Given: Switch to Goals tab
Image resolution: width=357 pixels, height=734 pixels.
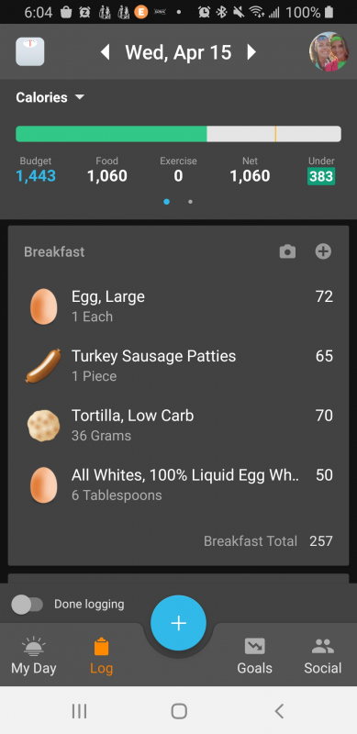Looking at the screenshot, I should 254,655.
